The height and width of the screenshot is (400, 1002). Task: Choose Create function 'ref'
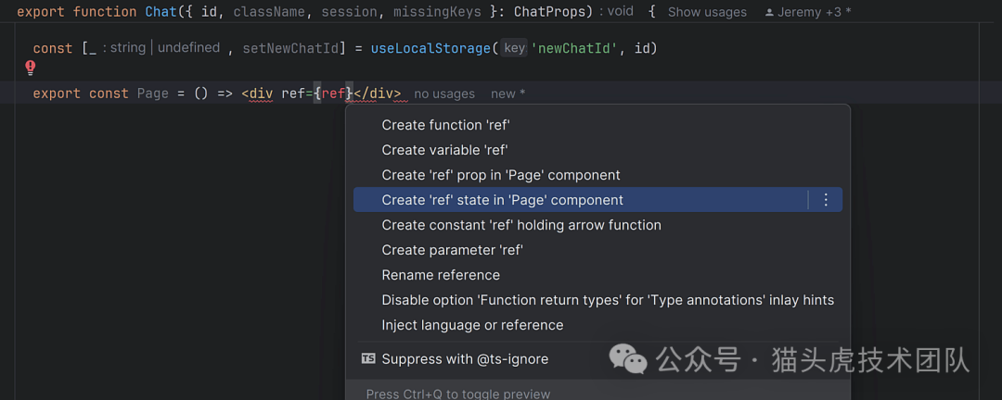[445, 125]
